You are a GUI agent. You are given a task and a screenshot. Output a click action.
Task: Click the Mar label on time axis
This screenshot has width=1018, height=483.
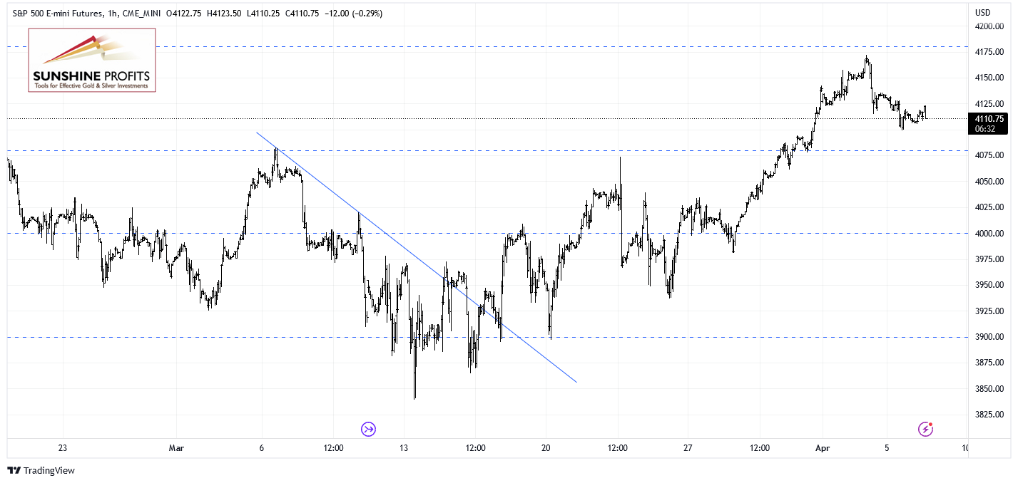coord(176,448)
